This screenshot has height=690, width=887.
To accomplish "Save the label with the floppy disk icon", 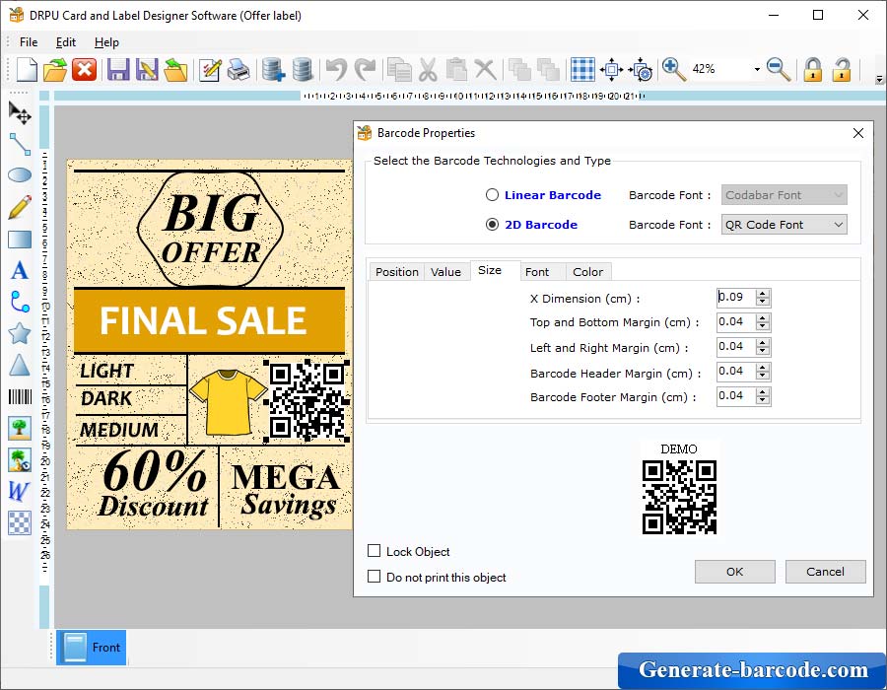I will point(118,70).
